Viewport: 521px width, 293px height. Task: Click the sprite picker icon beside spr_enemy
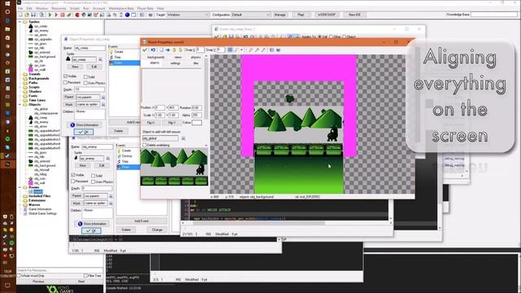pos(108,159)
